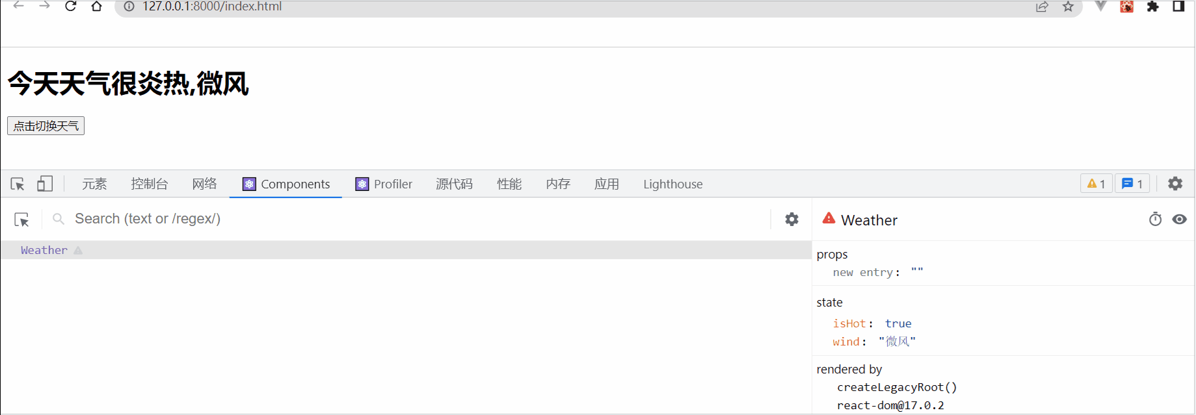1196x415 pixels.
Task: Suspend the Weather component with stopwatch icon
Action: pyautogui.click(x=1155, y=220)
